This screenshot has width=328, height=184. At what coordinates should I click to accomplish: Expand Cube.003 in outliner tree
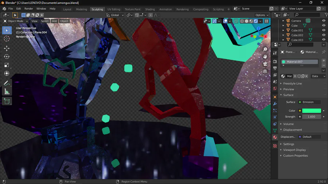283,40
